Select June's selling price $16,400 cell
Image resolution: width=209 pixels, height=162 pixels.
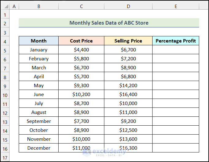click(128, 94)
